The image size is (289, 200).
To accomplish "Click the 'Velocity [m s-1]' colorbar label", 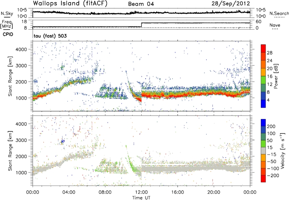I will pyautogui.click(x=282, y=151).
